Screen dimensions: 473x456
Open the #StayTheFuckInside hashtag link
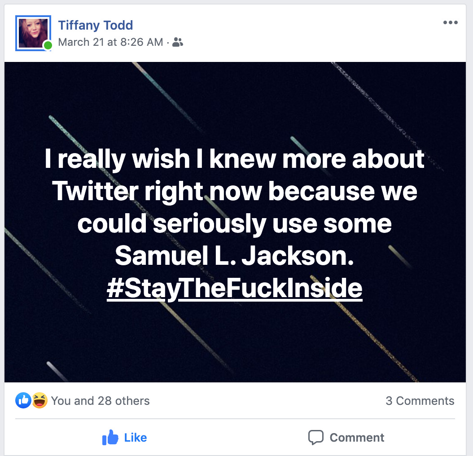[x=234, y=288]
